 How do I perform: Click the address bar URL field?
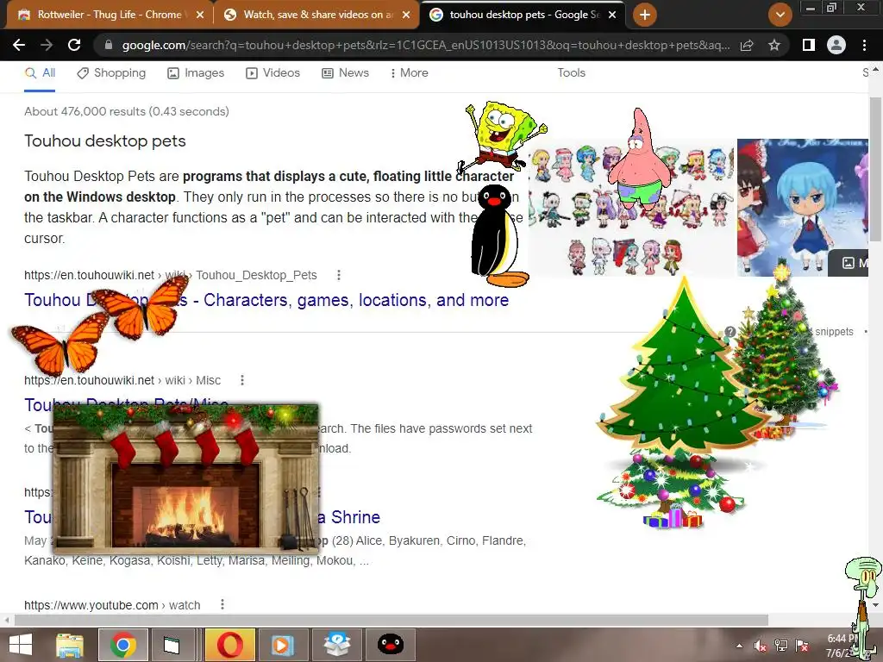click(x=425, y=45)
